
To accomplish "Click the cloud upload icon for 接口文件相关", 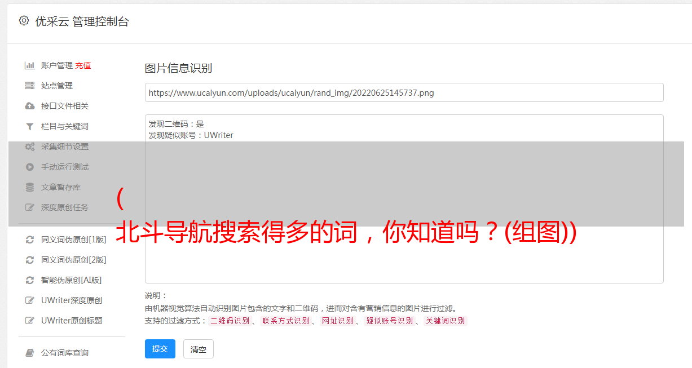I will coord(30,106).
